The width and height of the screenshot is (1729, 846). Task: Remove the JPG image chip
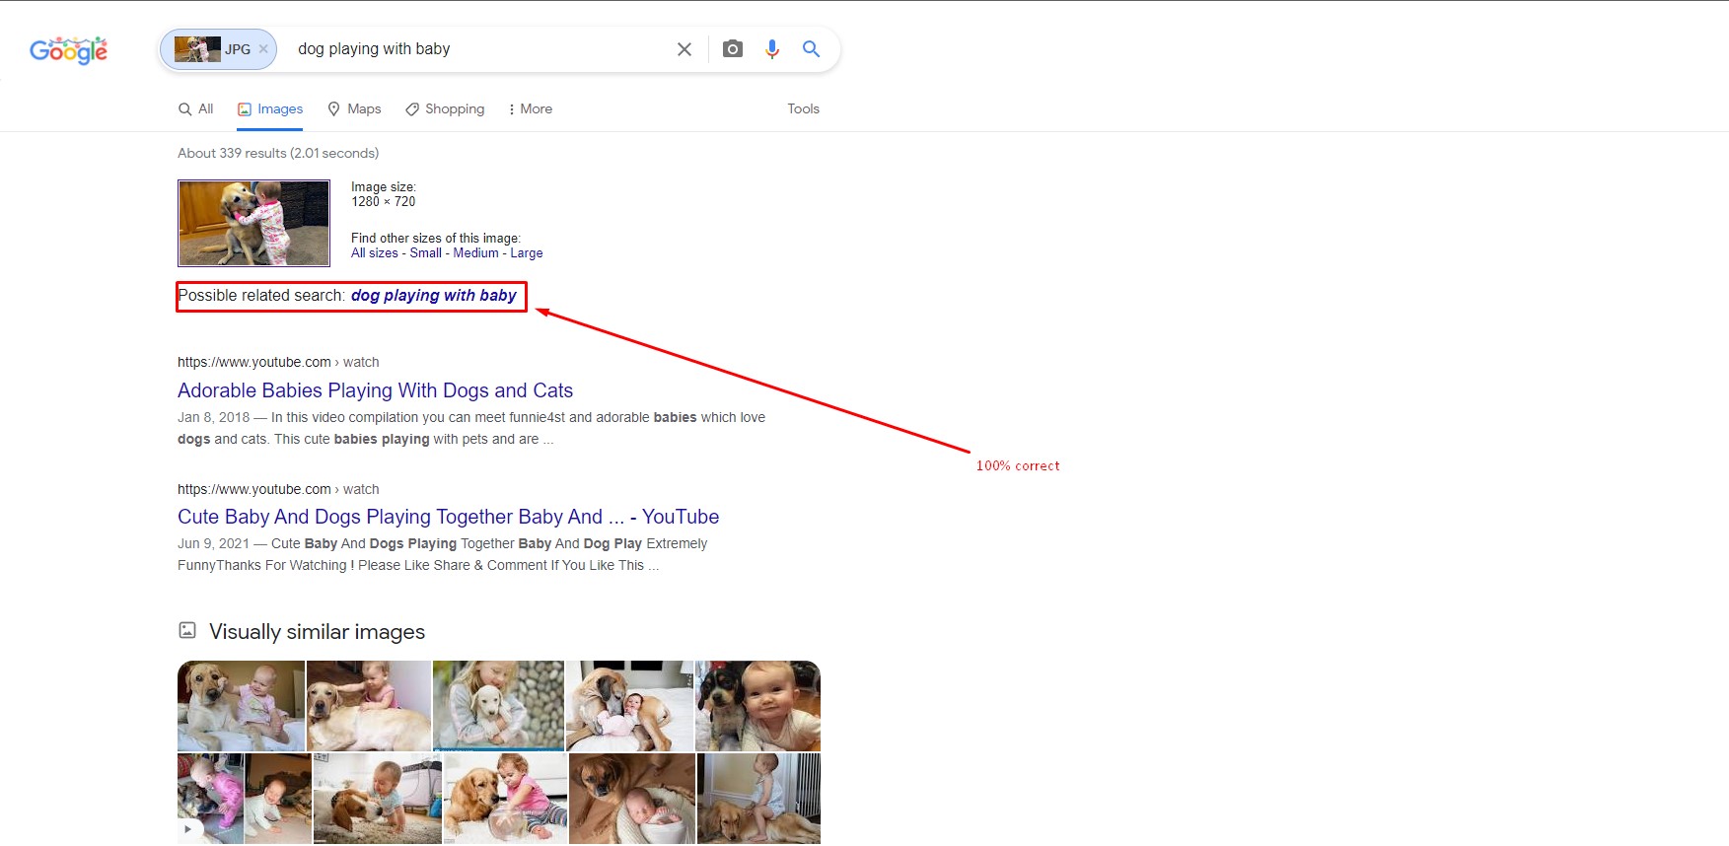pyautogui.click(x=263, y=49)
